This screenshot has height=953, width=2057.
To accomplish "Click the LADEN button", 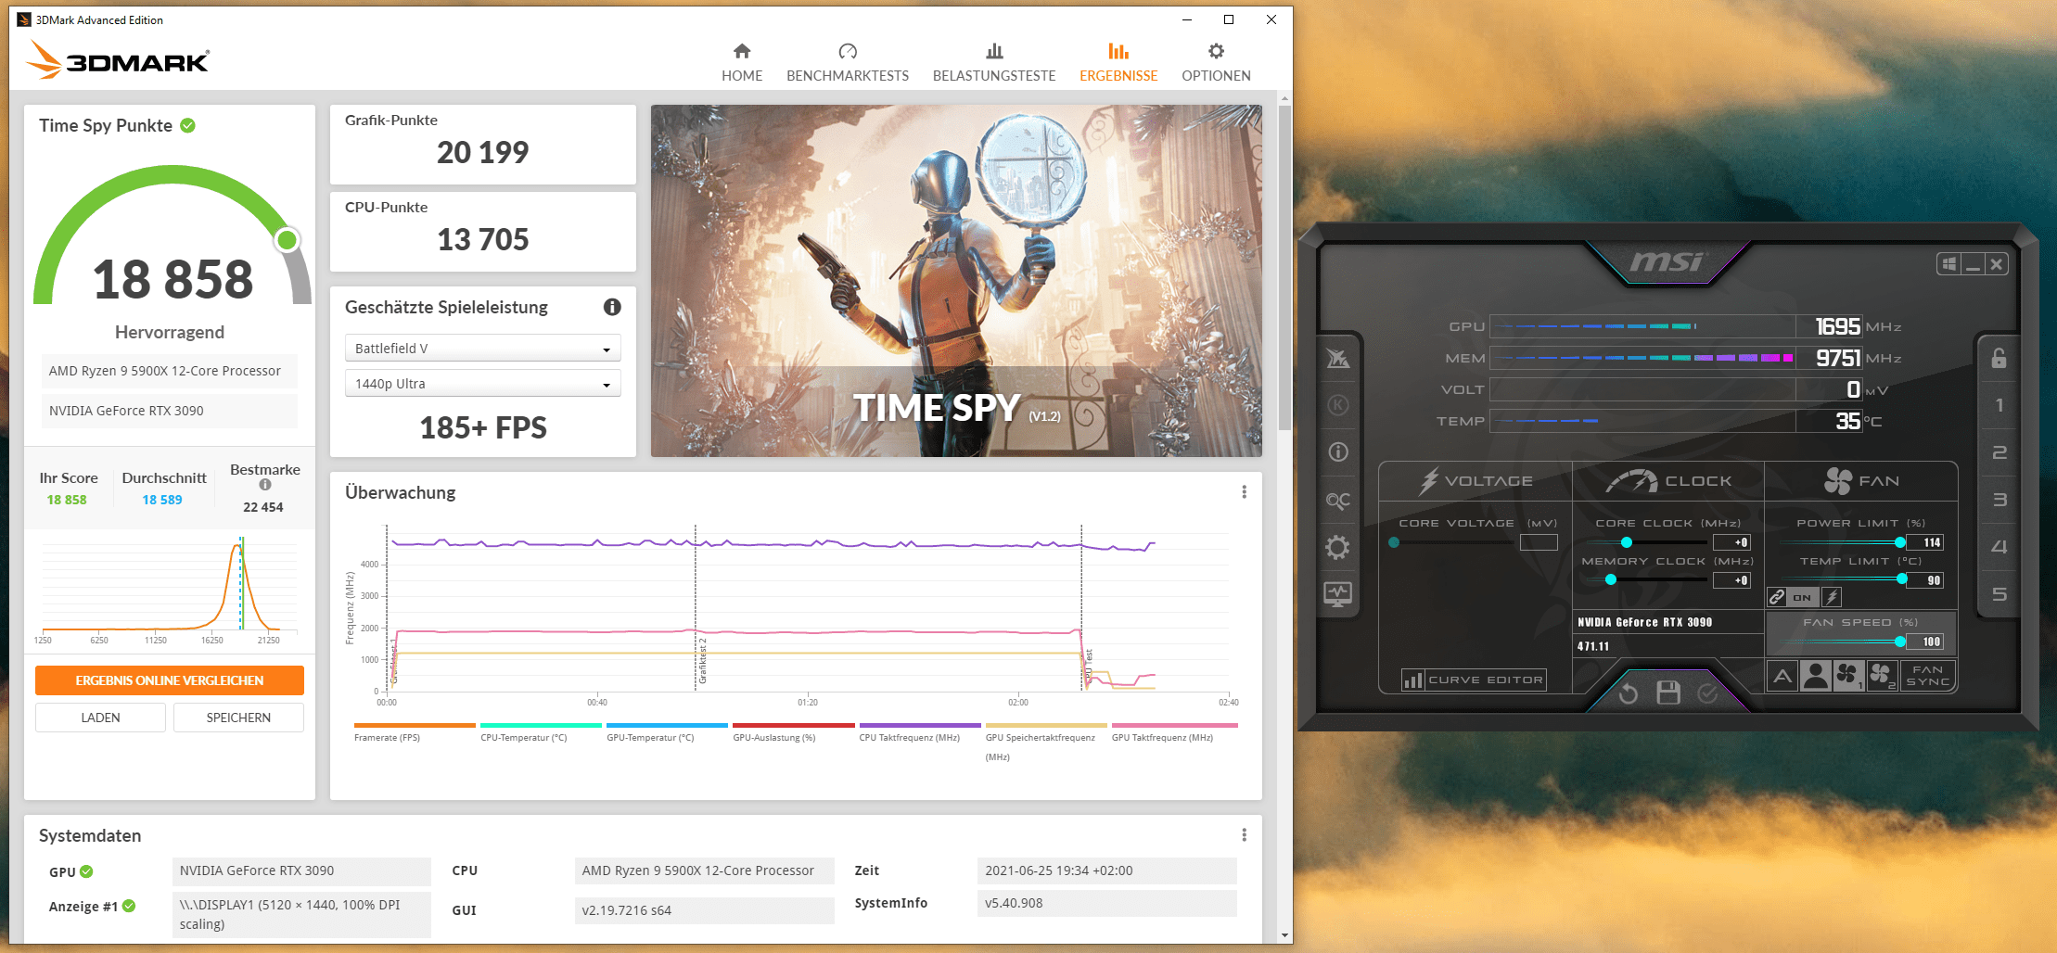I will pos(100,718).
